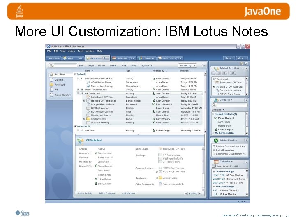Go to the next activity in the pager
Screen dimensions: 296x222
pyautogui.click(x=200, y=194)
